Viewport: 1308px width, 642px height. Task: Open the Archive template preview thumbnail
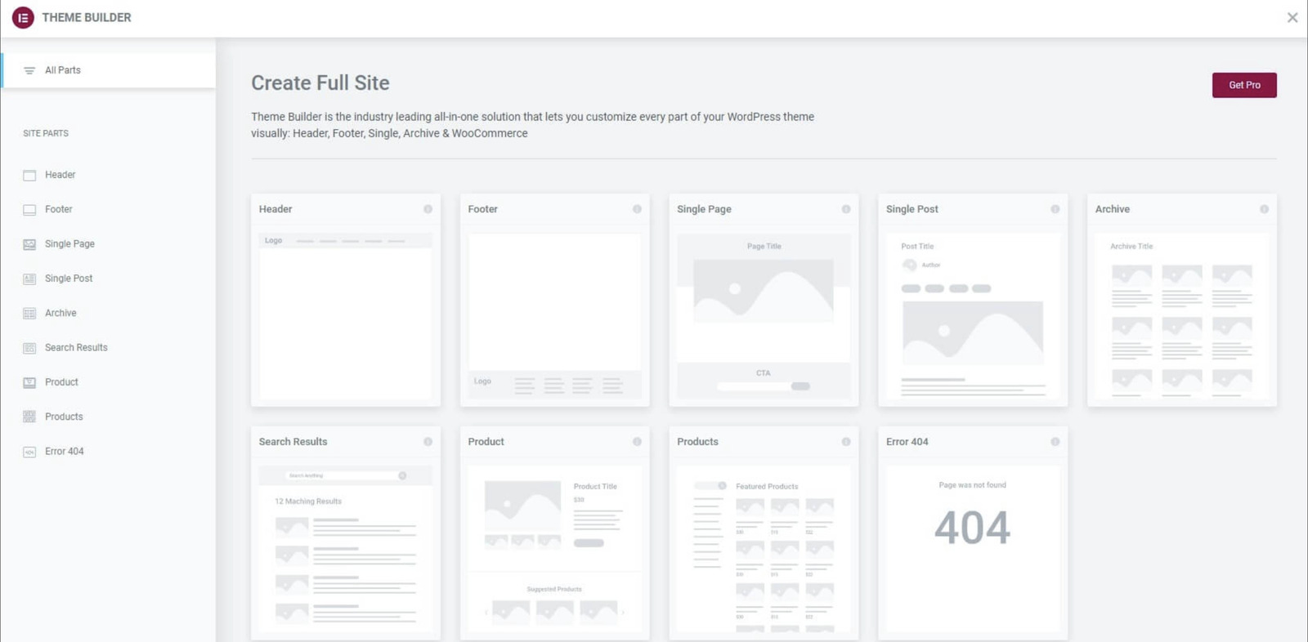point(1182,316)
